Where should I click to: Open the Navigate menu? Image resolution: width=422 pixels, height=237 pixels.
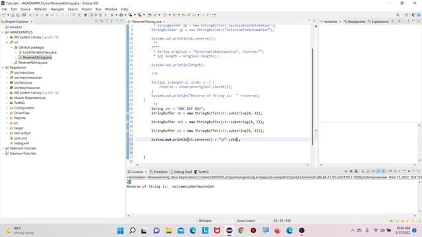click(57, 9)
